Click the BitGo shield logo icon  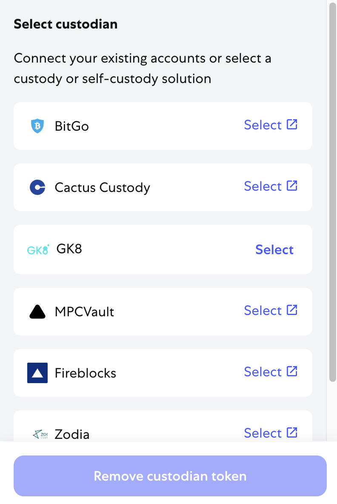pyautogui.click(x=37, y=126)
